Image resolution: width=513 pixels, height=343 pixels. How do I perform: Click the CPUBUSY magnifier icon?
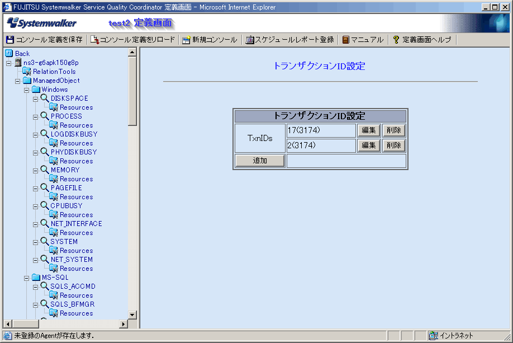(45, 205)
